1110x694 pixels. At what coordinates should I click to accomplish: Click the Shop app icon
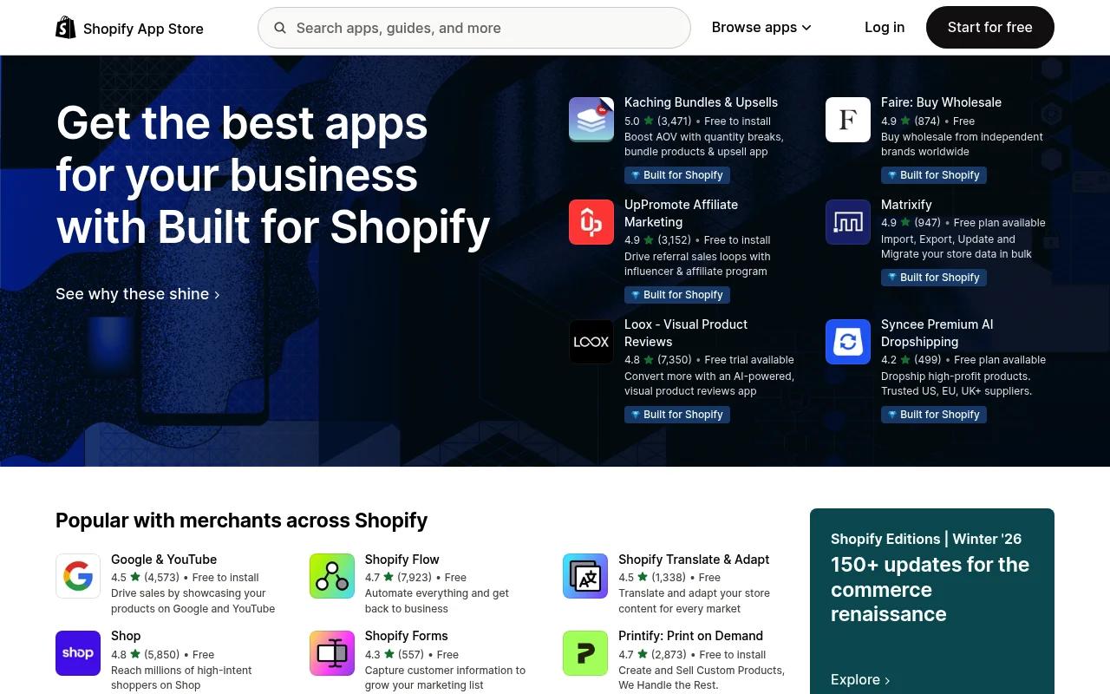(78, 652)
